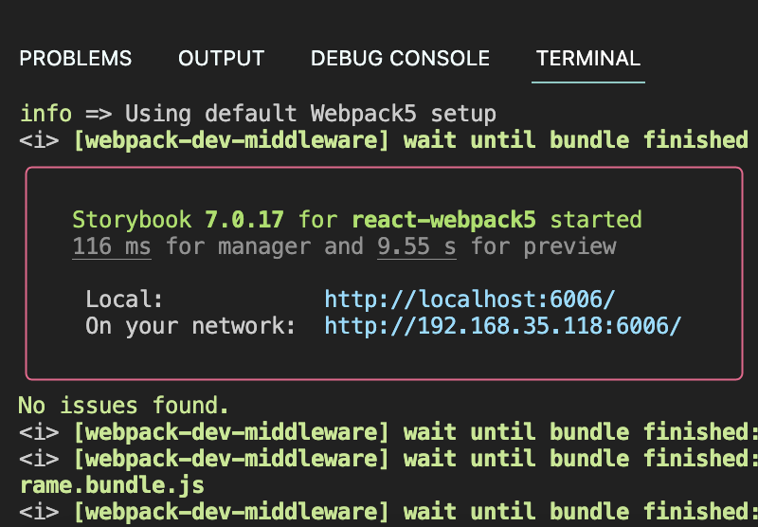Click the webpack-dev-middleware line below 'No issues found'
The image size is (758, 527).
click(x=388, y=432)
